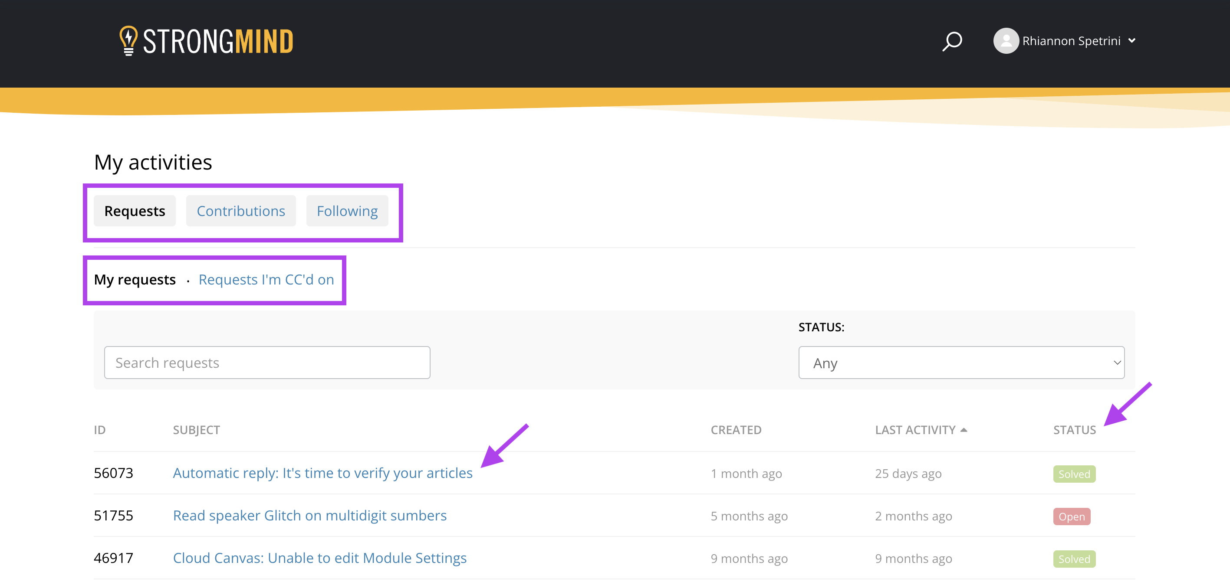Click the Open status badge
Viewport: 1230px width, 582px height.
[x=1072, y=517]
